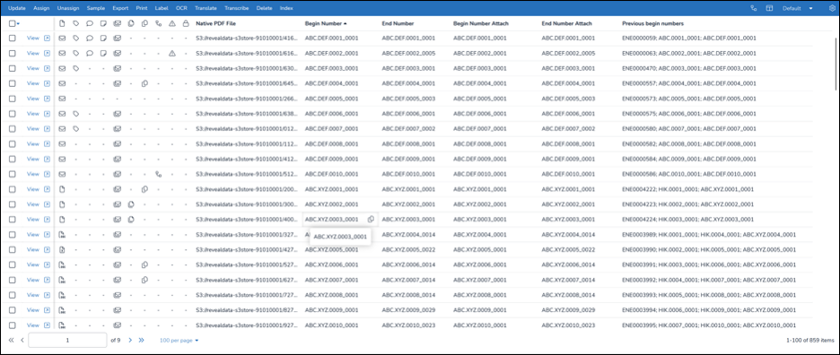Jump to the first page of results
This screenshot has height=355, width=840.
[x=12, y=340]
